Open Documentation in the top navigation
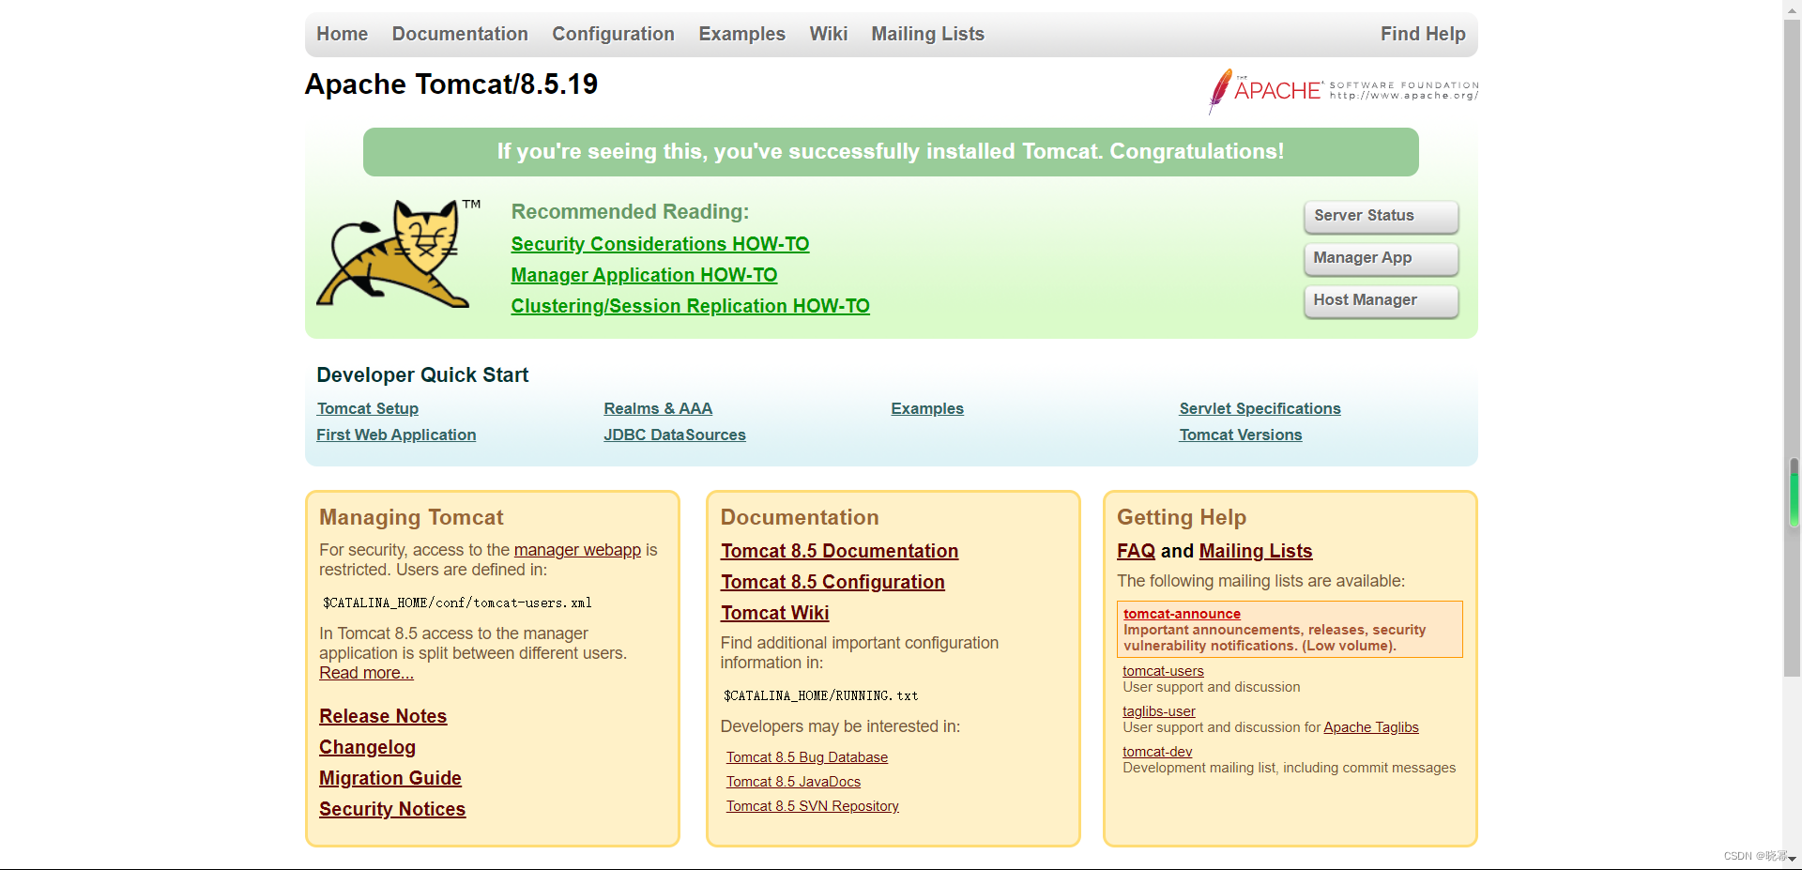 [x=460, y=34]
